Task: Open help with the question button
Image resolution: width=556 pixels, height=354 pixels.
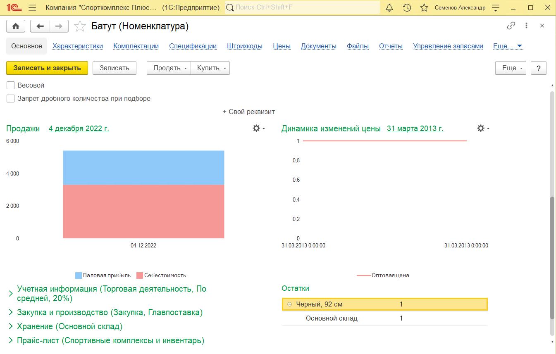Action: coord(539,68)
